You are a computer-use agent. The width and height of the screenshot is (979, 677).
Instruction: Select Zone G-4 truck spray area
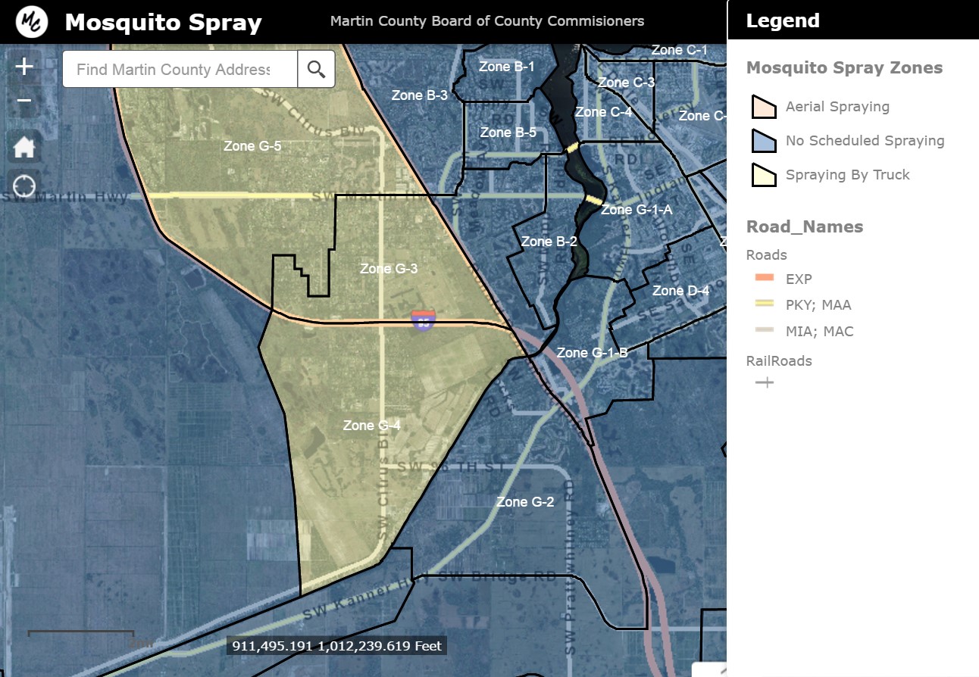pos(371,426)
